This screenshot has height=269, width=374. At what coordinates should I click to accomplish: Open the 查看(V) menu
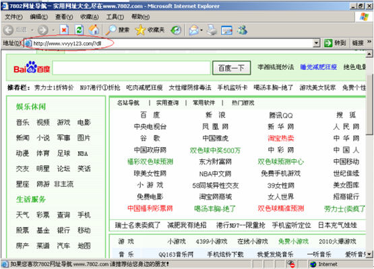point(64,17)
